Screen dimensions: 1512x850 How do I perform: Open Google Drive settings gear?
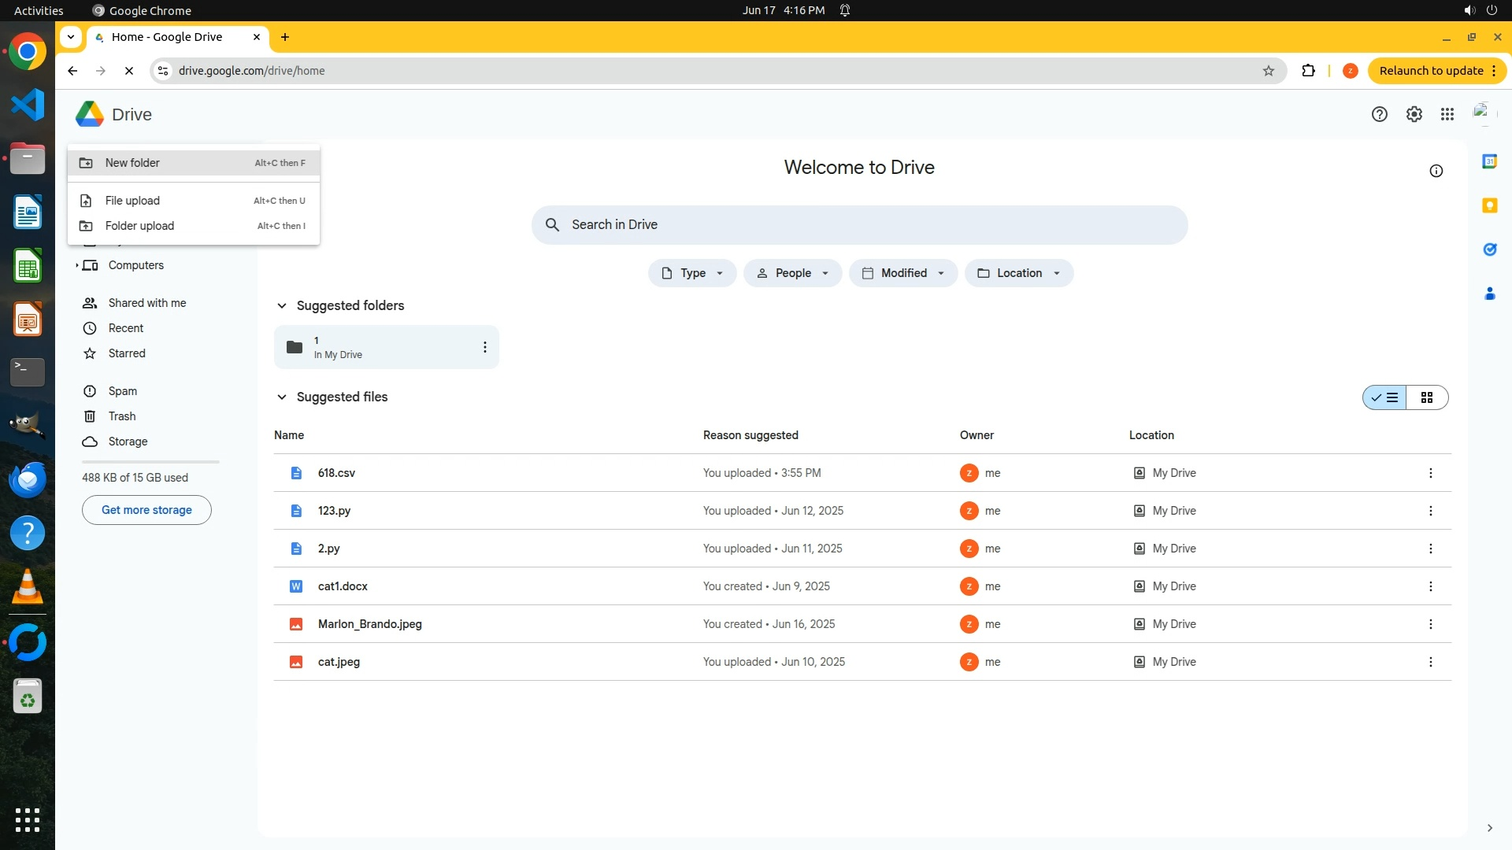1414,115
